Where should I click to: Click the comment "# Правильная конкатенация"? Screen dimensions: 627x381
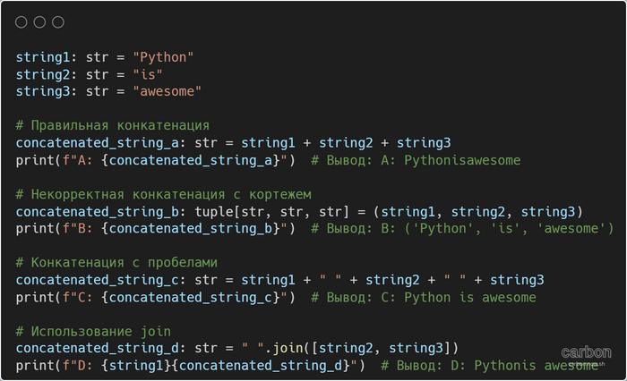click(113, 125)
